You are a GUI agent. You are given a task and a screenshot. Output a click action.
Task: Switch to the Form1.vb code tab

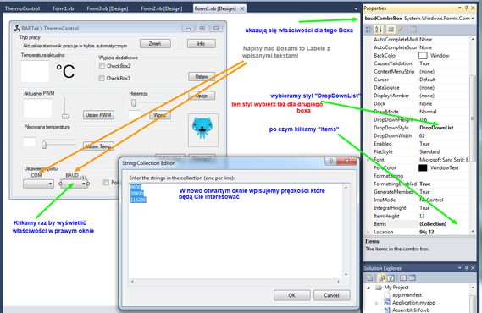[63, 8]
